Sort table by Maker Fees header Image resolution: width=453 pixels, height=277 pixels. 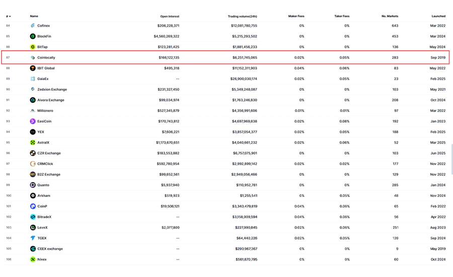click(x=296, y=16)
